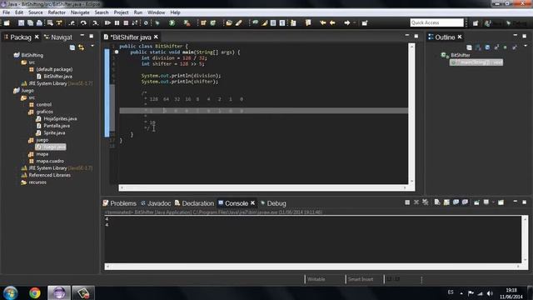Open the Run menu
533x300 pixels.
(x=137, y=12)
